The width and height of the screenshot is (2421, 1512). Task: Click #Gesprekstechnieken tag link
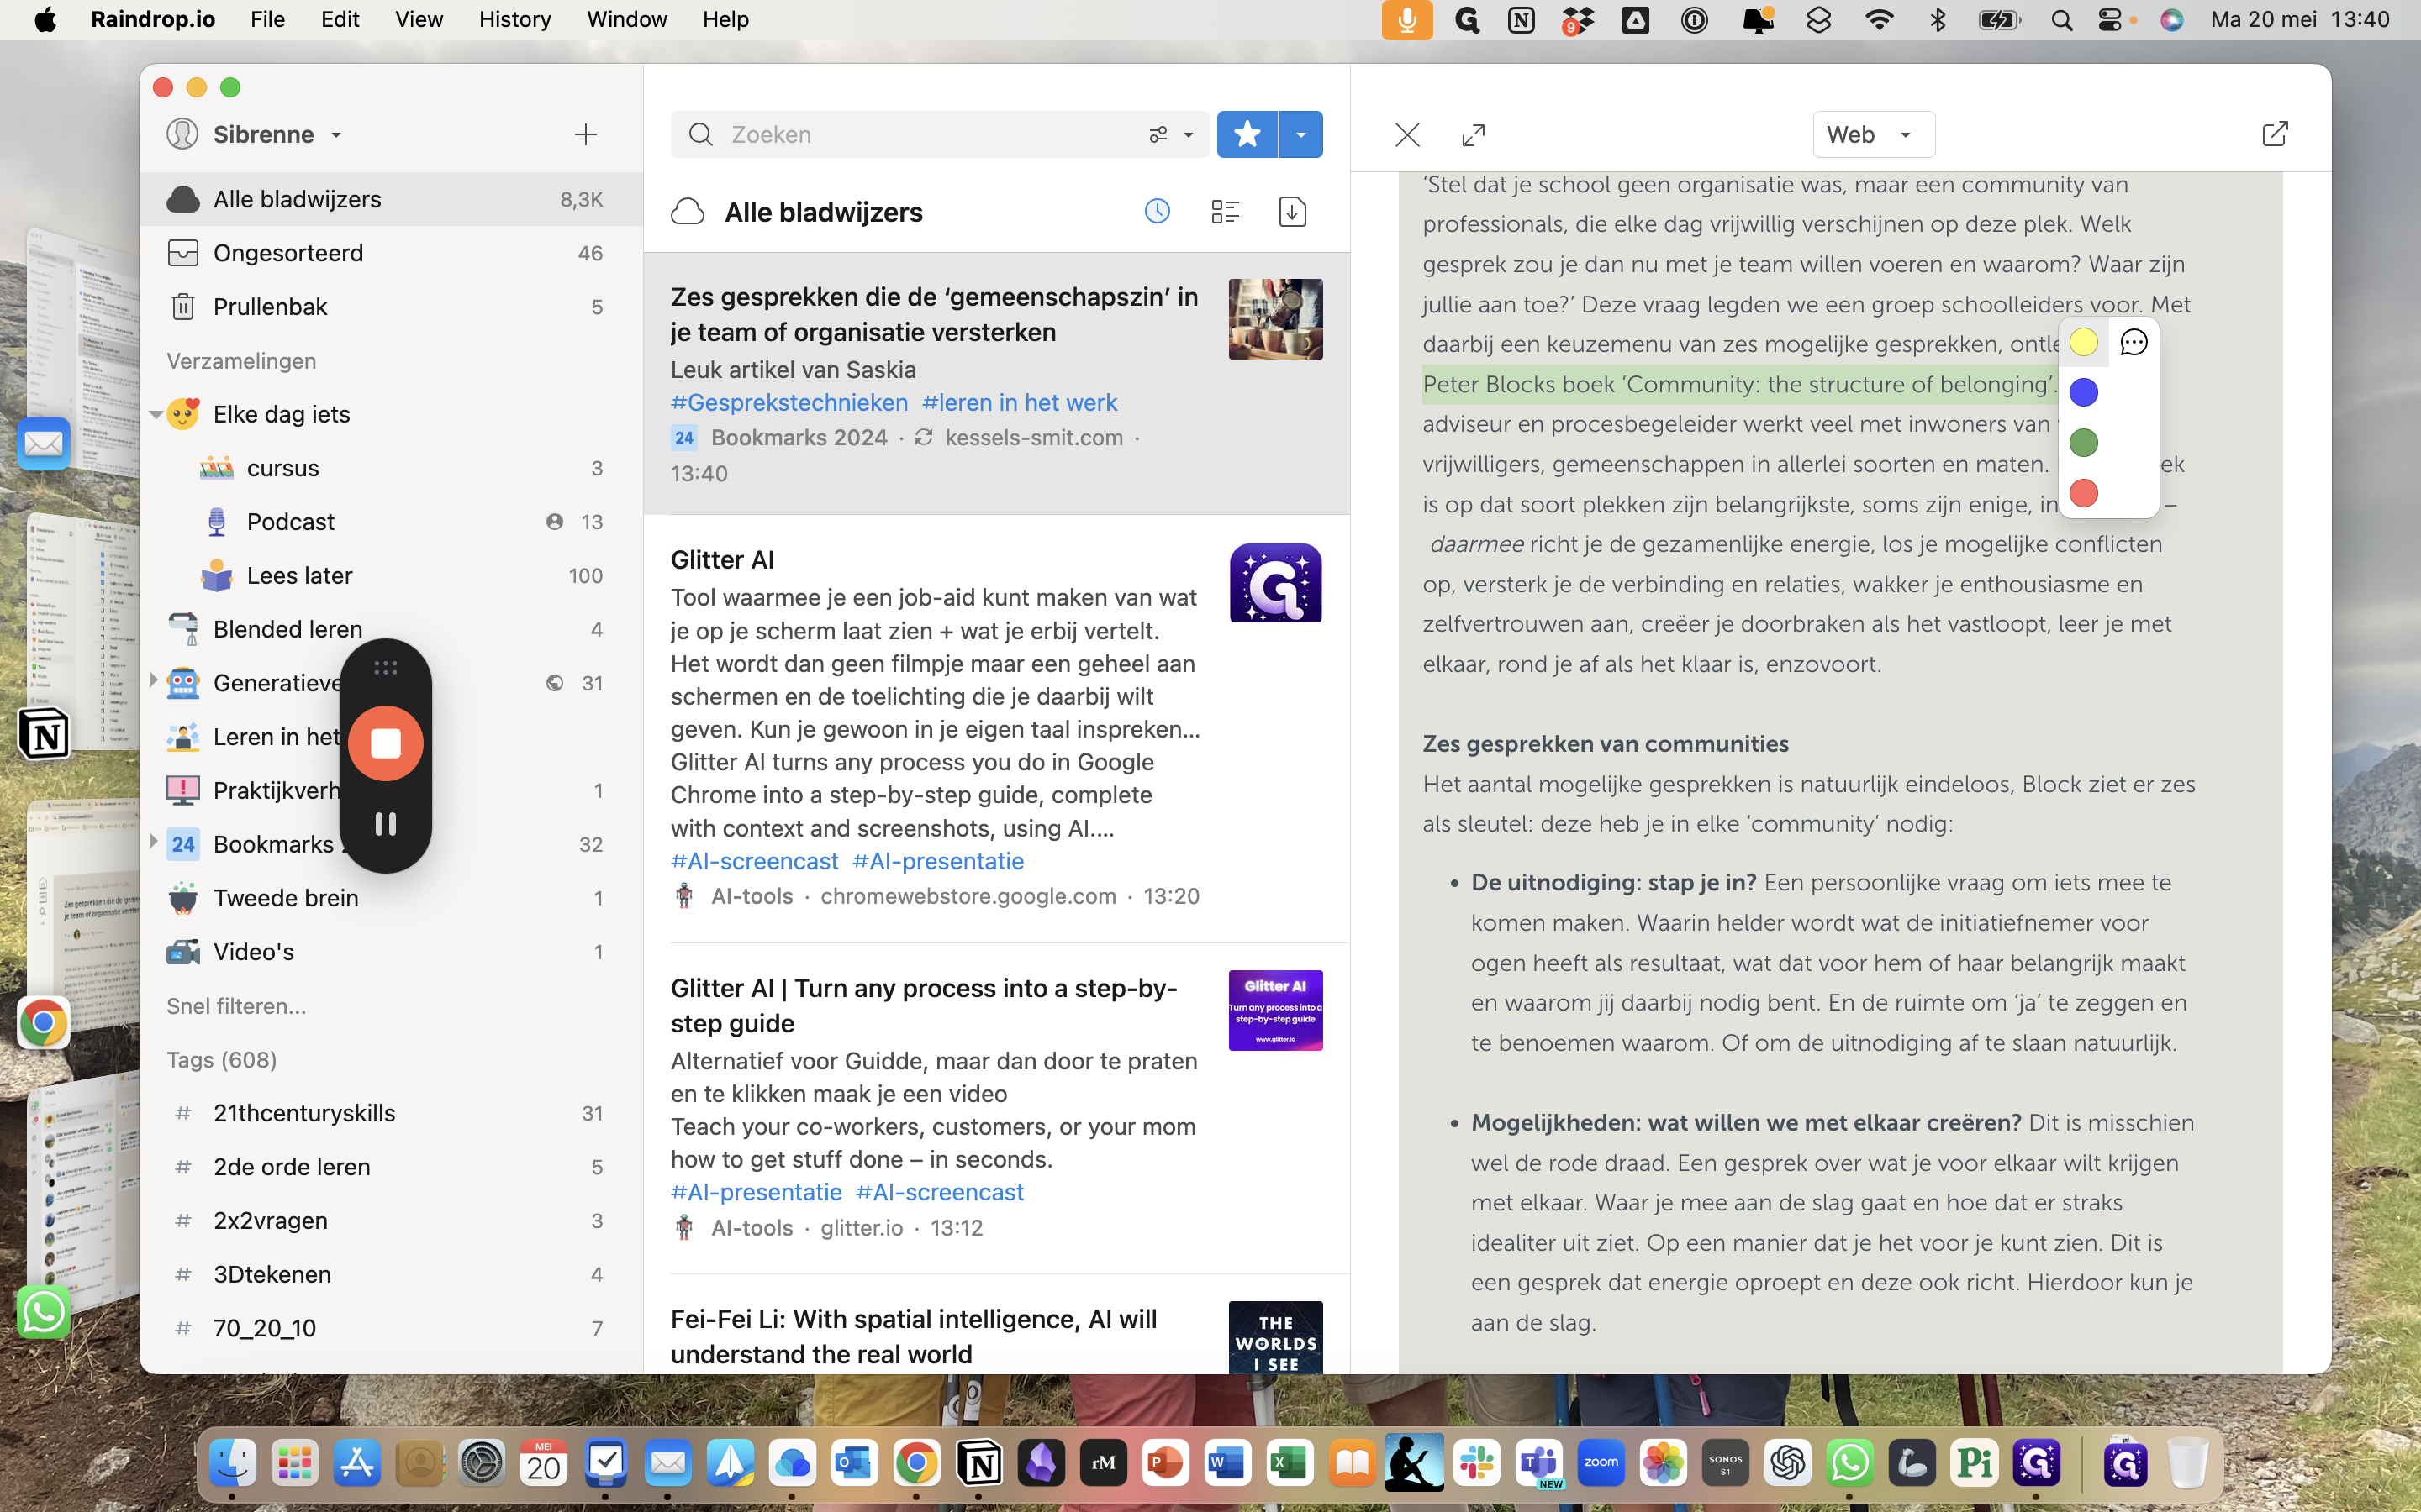point(789,402)
